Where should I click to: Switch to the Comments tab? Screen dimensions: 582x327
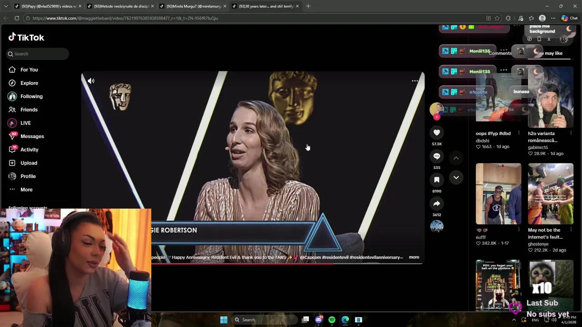tap(500, 53)
